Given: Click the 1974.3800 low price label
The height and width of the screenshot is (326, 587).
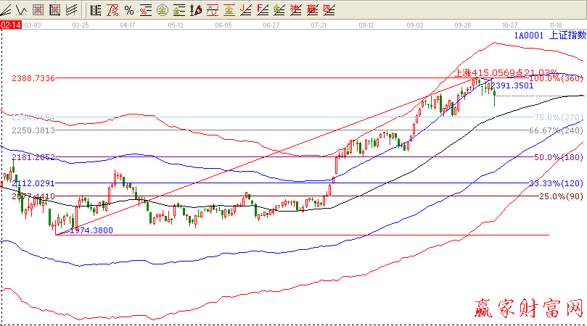Looking at the screenshot, I should [94, 230].
